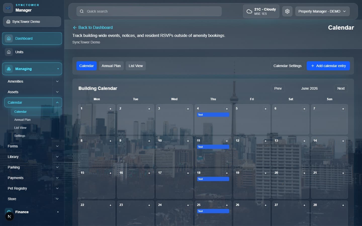The height and width of the screenshot is (226, 362).
Task: Open Test event on June 25
Action: coord(213,211)
